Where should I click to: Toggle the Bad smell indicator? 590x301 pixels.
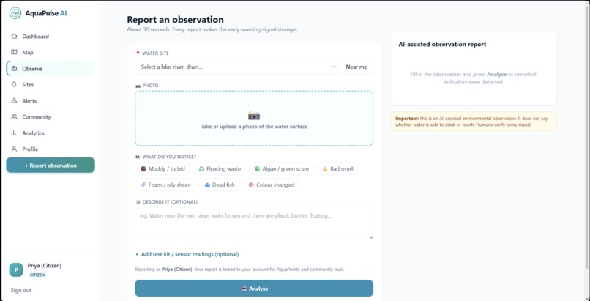[x=337, y=169]
